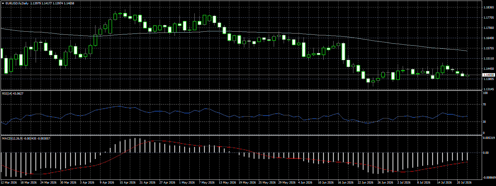Click the 3 Apr 2026 date label
The width and height of the screenshot is (496, 186).
coord(87,183)
